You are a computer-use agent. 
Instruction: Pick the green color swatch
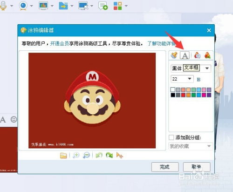click(x=193, y=95)
